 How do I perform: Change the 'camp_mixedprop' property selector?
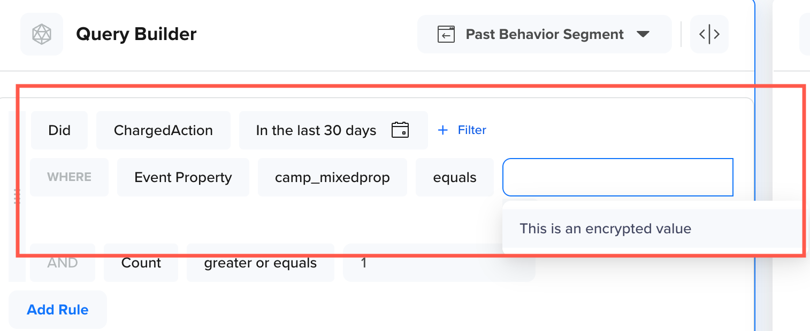tap(332, 177)
